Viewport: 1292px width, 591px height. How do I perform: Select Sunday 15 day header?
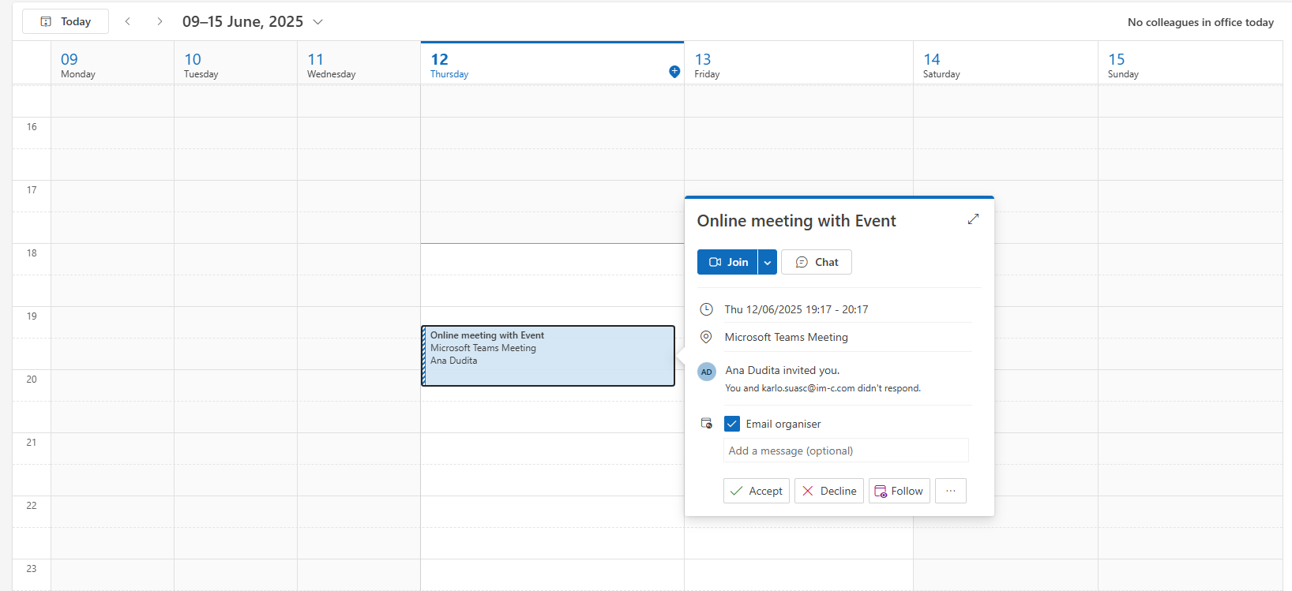[x=1122, y=65]
